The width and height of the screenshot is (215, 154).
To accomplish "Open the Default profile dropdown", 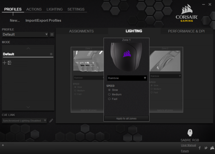I will (25, 35).
